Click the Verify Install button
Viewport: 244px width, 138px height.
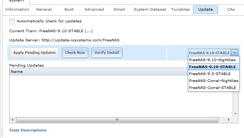[x=107, y=53]
